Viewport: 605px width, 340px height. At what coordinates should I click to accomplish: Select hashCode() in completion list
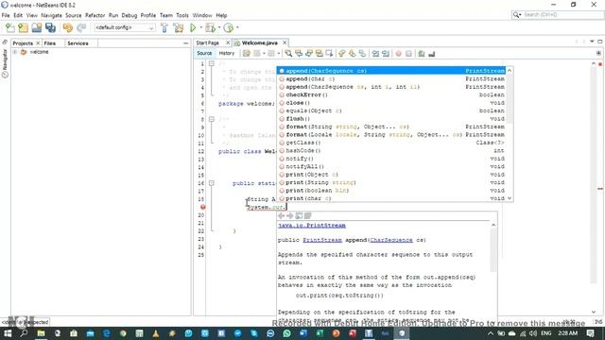pos(391,150)
